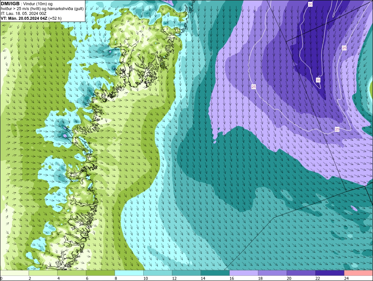Click the pale yellow 0–2 m/s legend swatch
373x281 pixels.
click(14, 273)
